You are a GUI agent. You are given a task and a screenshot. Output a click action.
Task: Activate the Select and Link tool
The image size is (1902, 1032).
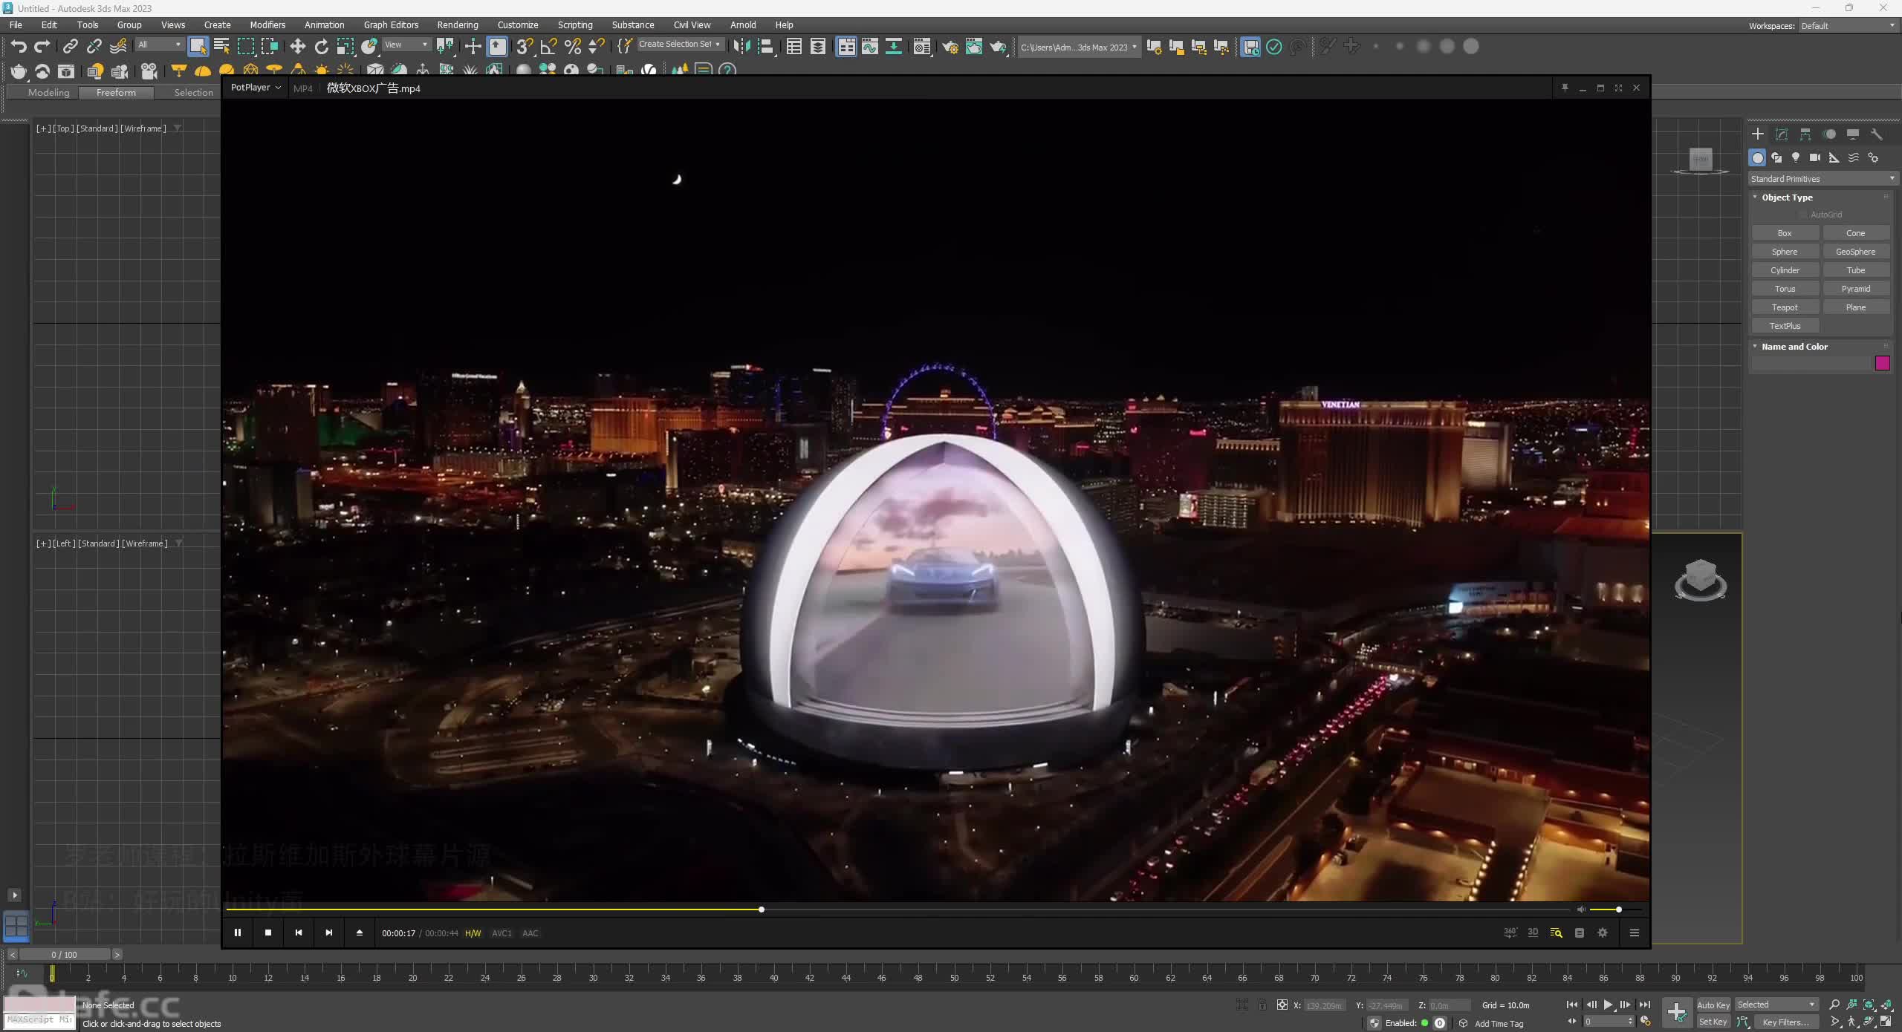point(71,46)
